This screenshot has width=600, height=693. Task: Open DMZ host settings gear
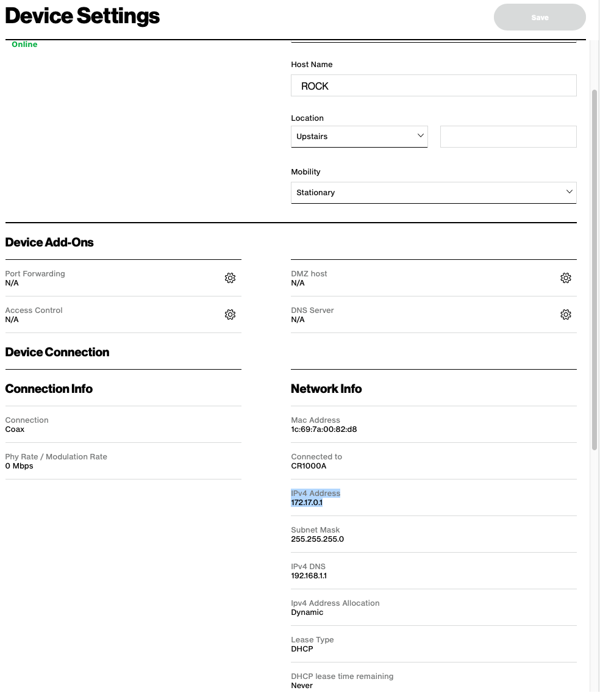click(566, 278)
